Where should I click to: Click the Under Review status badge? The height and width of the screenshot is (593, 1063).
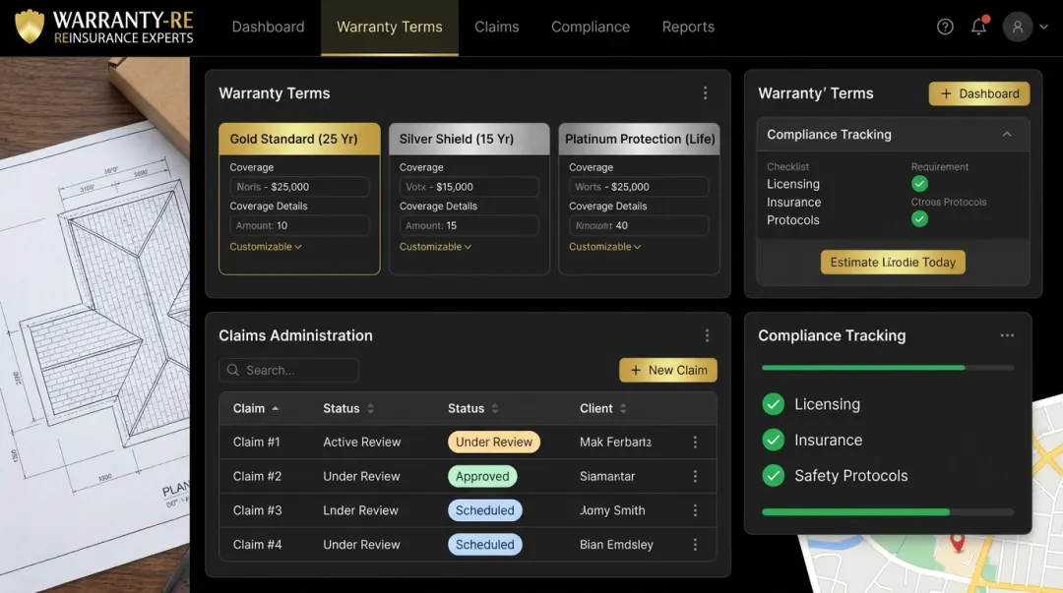pos(494,442)
